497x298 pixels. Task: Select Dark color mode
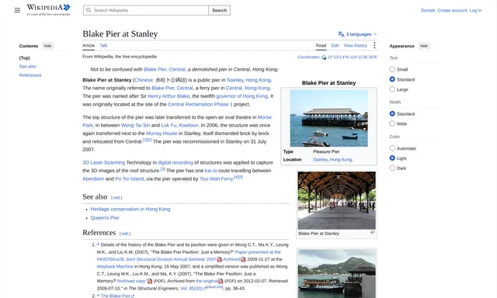tap(392, 168)
